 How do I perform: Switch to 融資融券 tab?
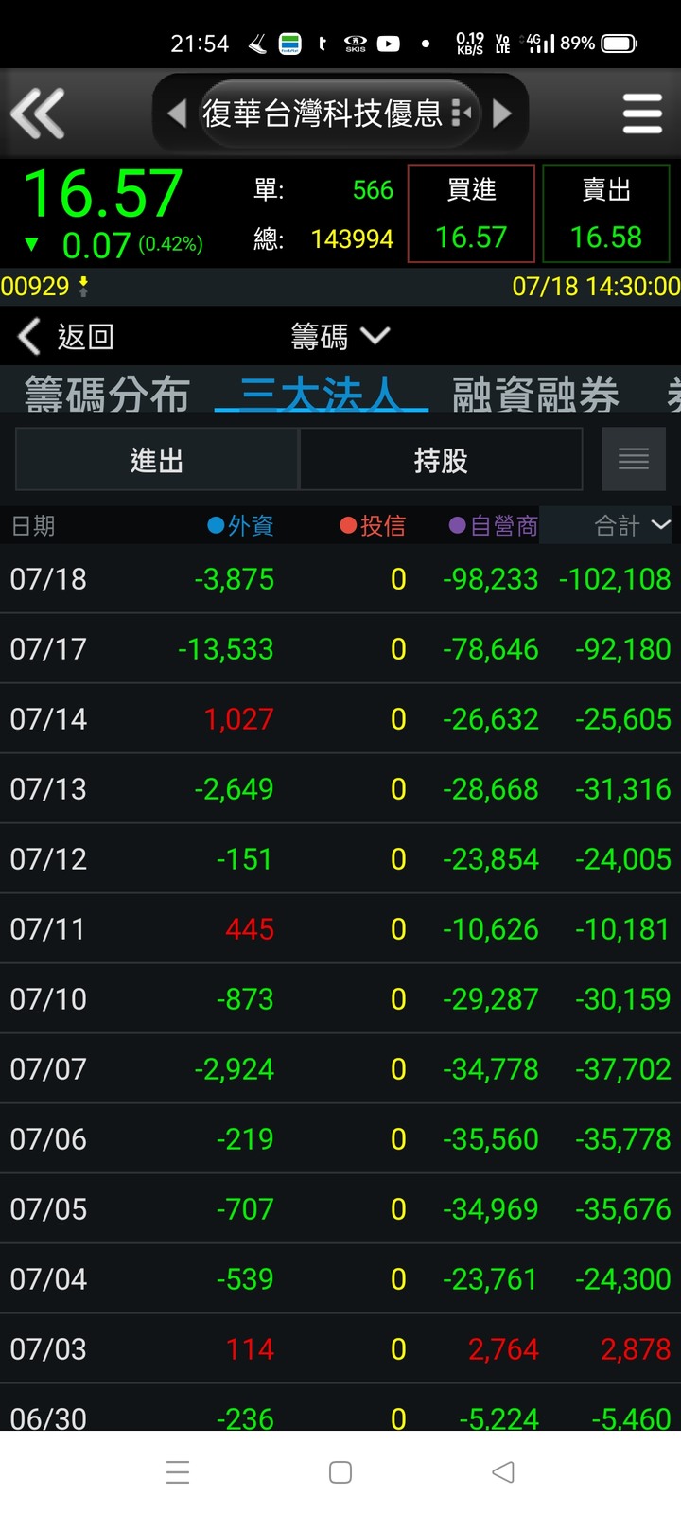(535, 394)
